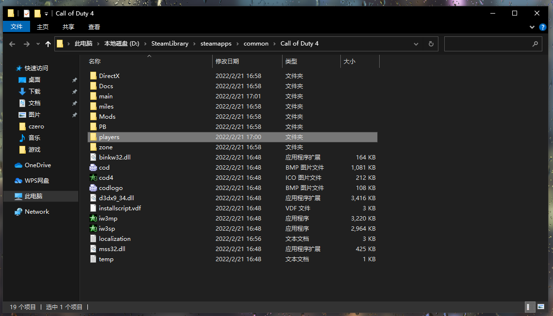
Task: Open the blue Help question mark
Action: pos(542,27)
